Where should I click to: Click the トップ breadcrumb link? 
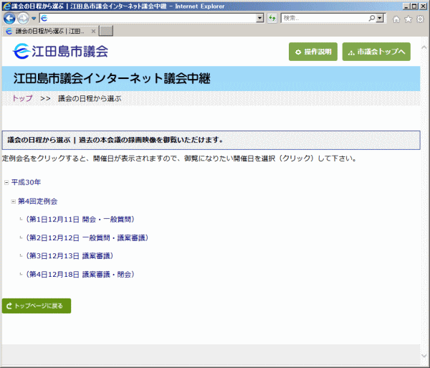[22, 98]
